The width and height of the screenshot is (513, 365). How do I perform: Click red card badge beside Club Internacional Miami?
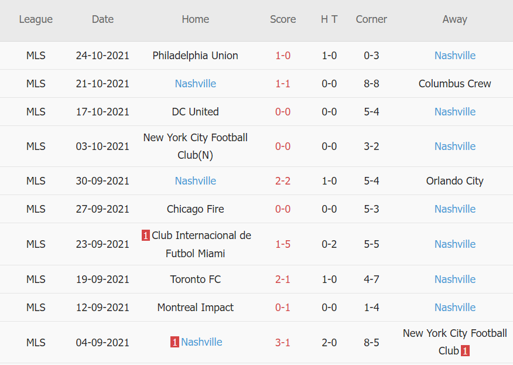[x=146, y=236]
